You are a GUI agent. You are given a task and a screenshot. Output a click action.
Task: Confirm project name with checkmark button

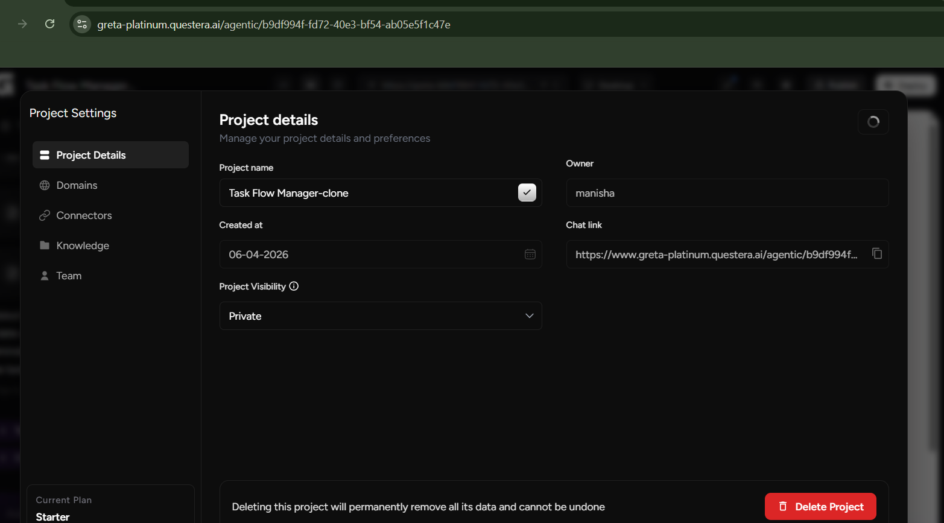(x=527, y=192)
